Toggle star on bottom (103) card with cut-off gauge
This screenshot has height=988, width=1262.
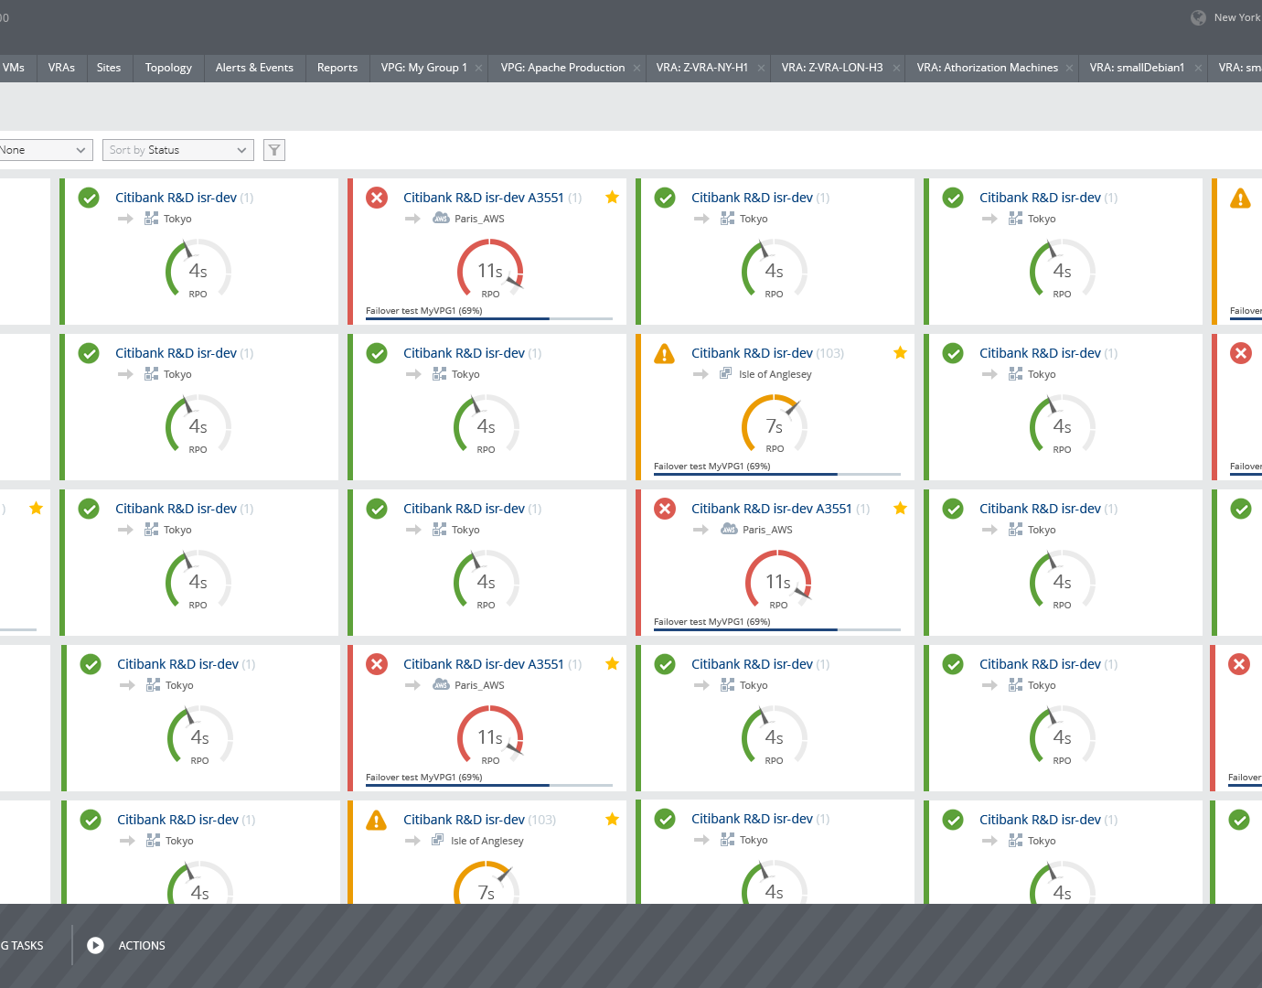click(x=613, y=819)
